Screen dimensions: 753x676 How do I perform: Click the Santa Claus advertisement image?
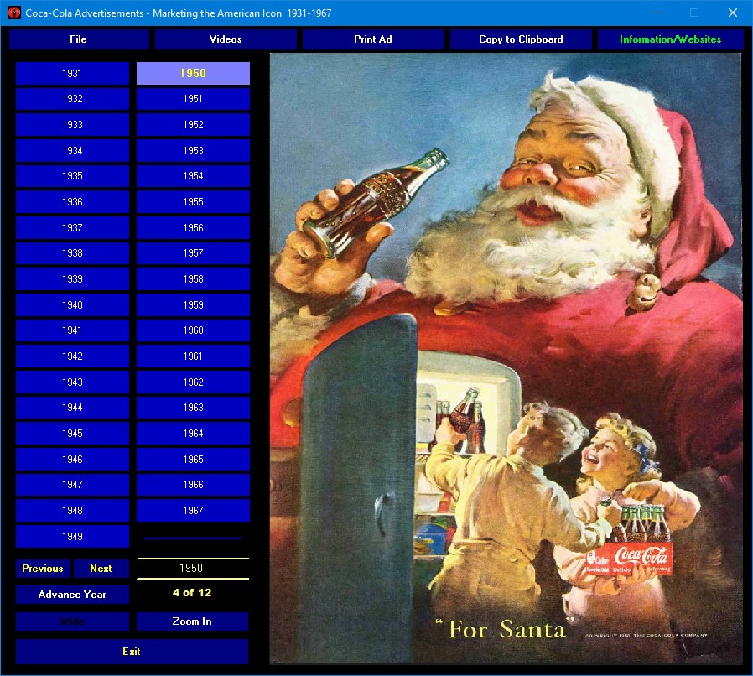pos(506,358)
